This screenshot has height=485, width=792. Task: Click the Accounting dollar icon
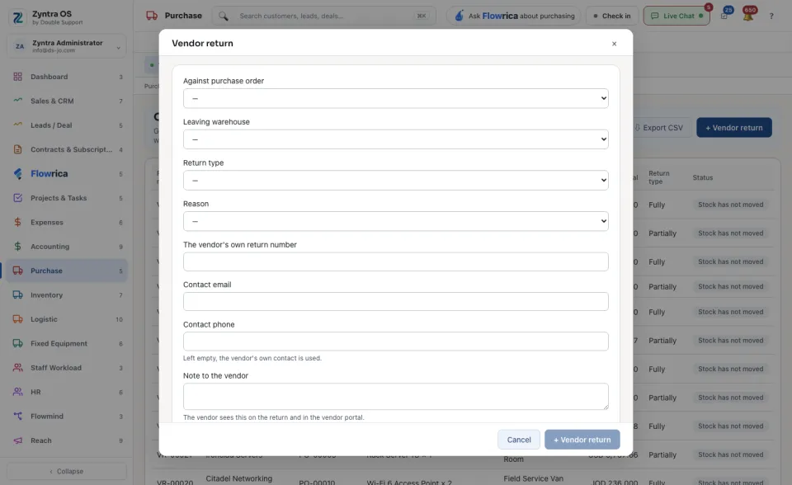click(x=17, y=246)
